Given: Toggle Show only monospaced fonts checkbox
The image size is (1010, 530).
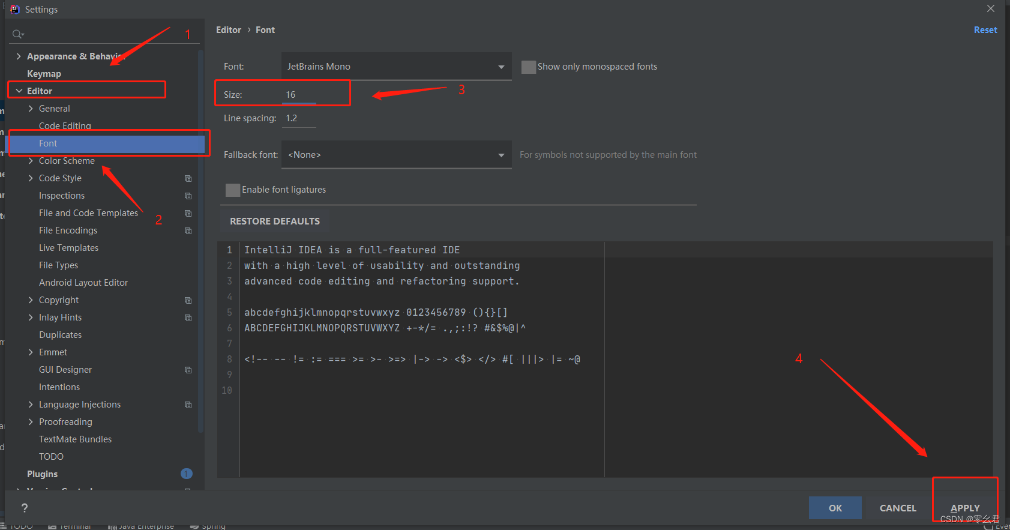Looking at the screenshot, I should coord(528,67).
